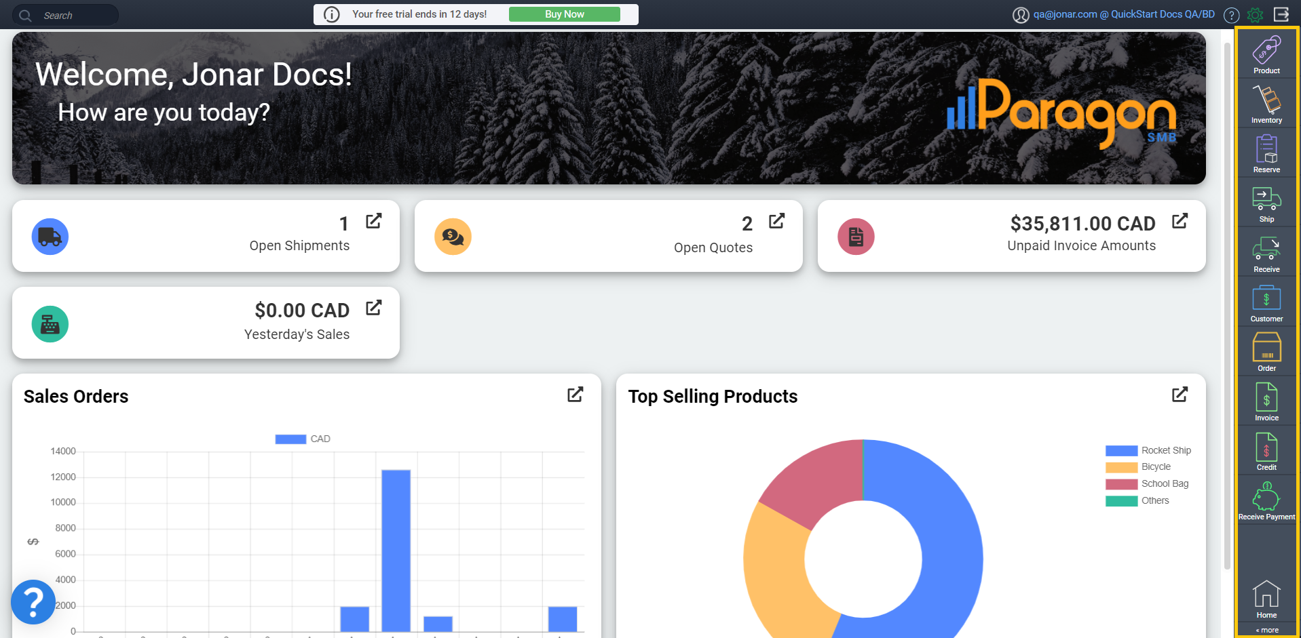The width and height of the screenshot is (1301, 638).
Task: Open the Product module in sidebar
Action: coord(1266,54)
